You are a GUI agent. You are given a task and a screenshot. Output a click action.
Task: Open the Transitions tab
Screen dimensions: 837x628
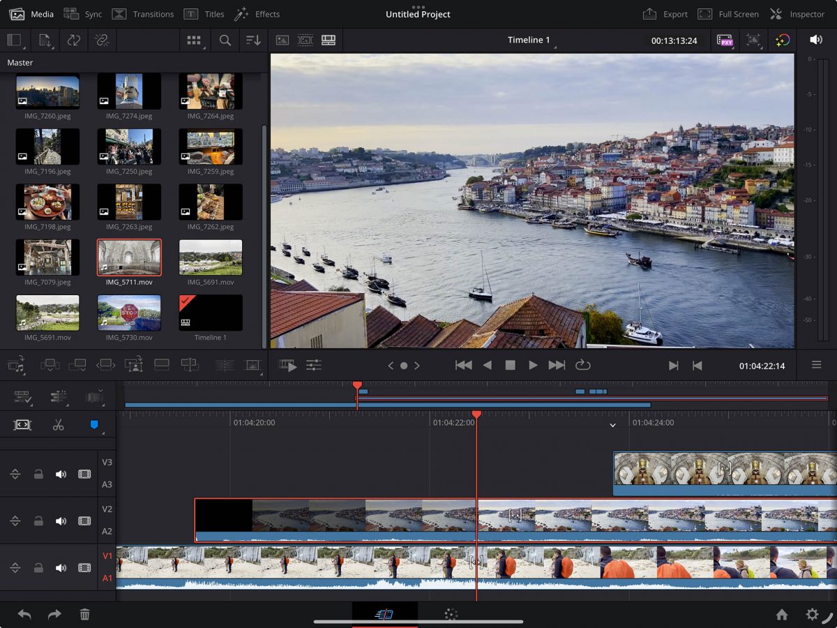(x=143, y=14)
